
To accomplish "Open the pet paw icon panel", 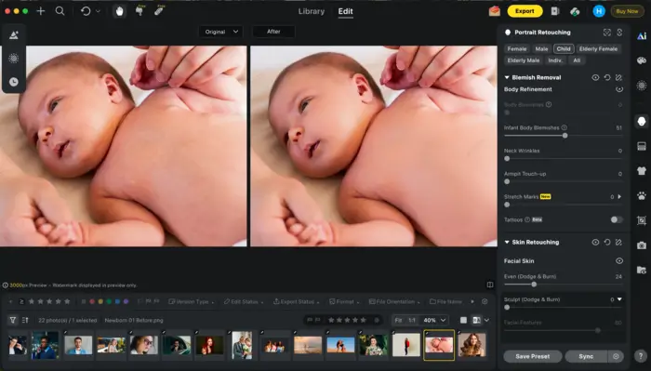I will click(x=642, y=195).
